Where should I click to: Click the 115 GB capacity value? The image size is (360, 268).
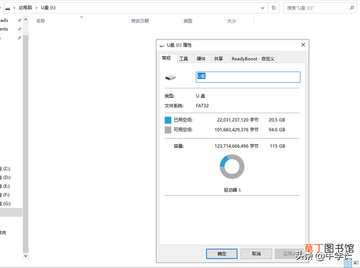click(277, 146)
